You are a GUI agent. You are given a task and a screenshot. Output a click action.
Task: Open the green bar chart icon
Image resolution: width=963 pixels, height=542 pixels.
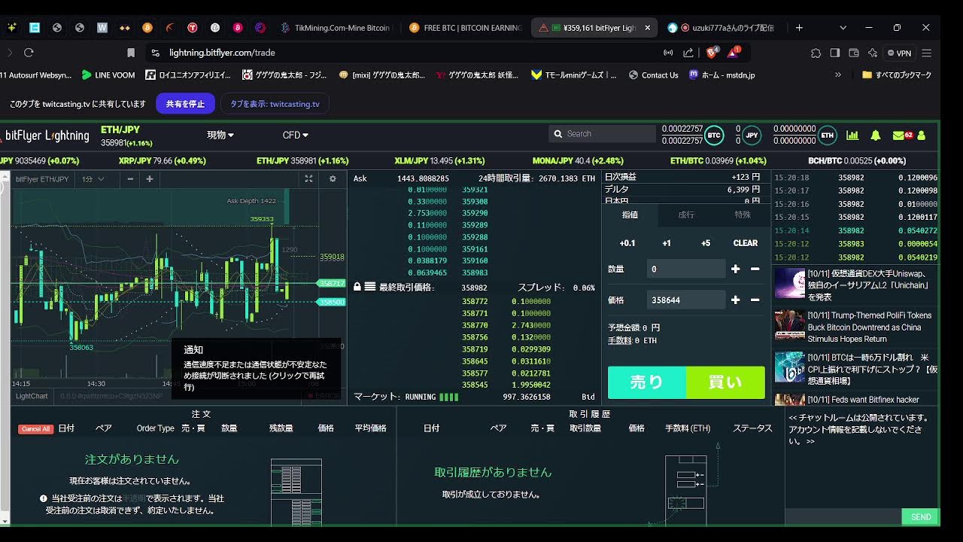852,135
